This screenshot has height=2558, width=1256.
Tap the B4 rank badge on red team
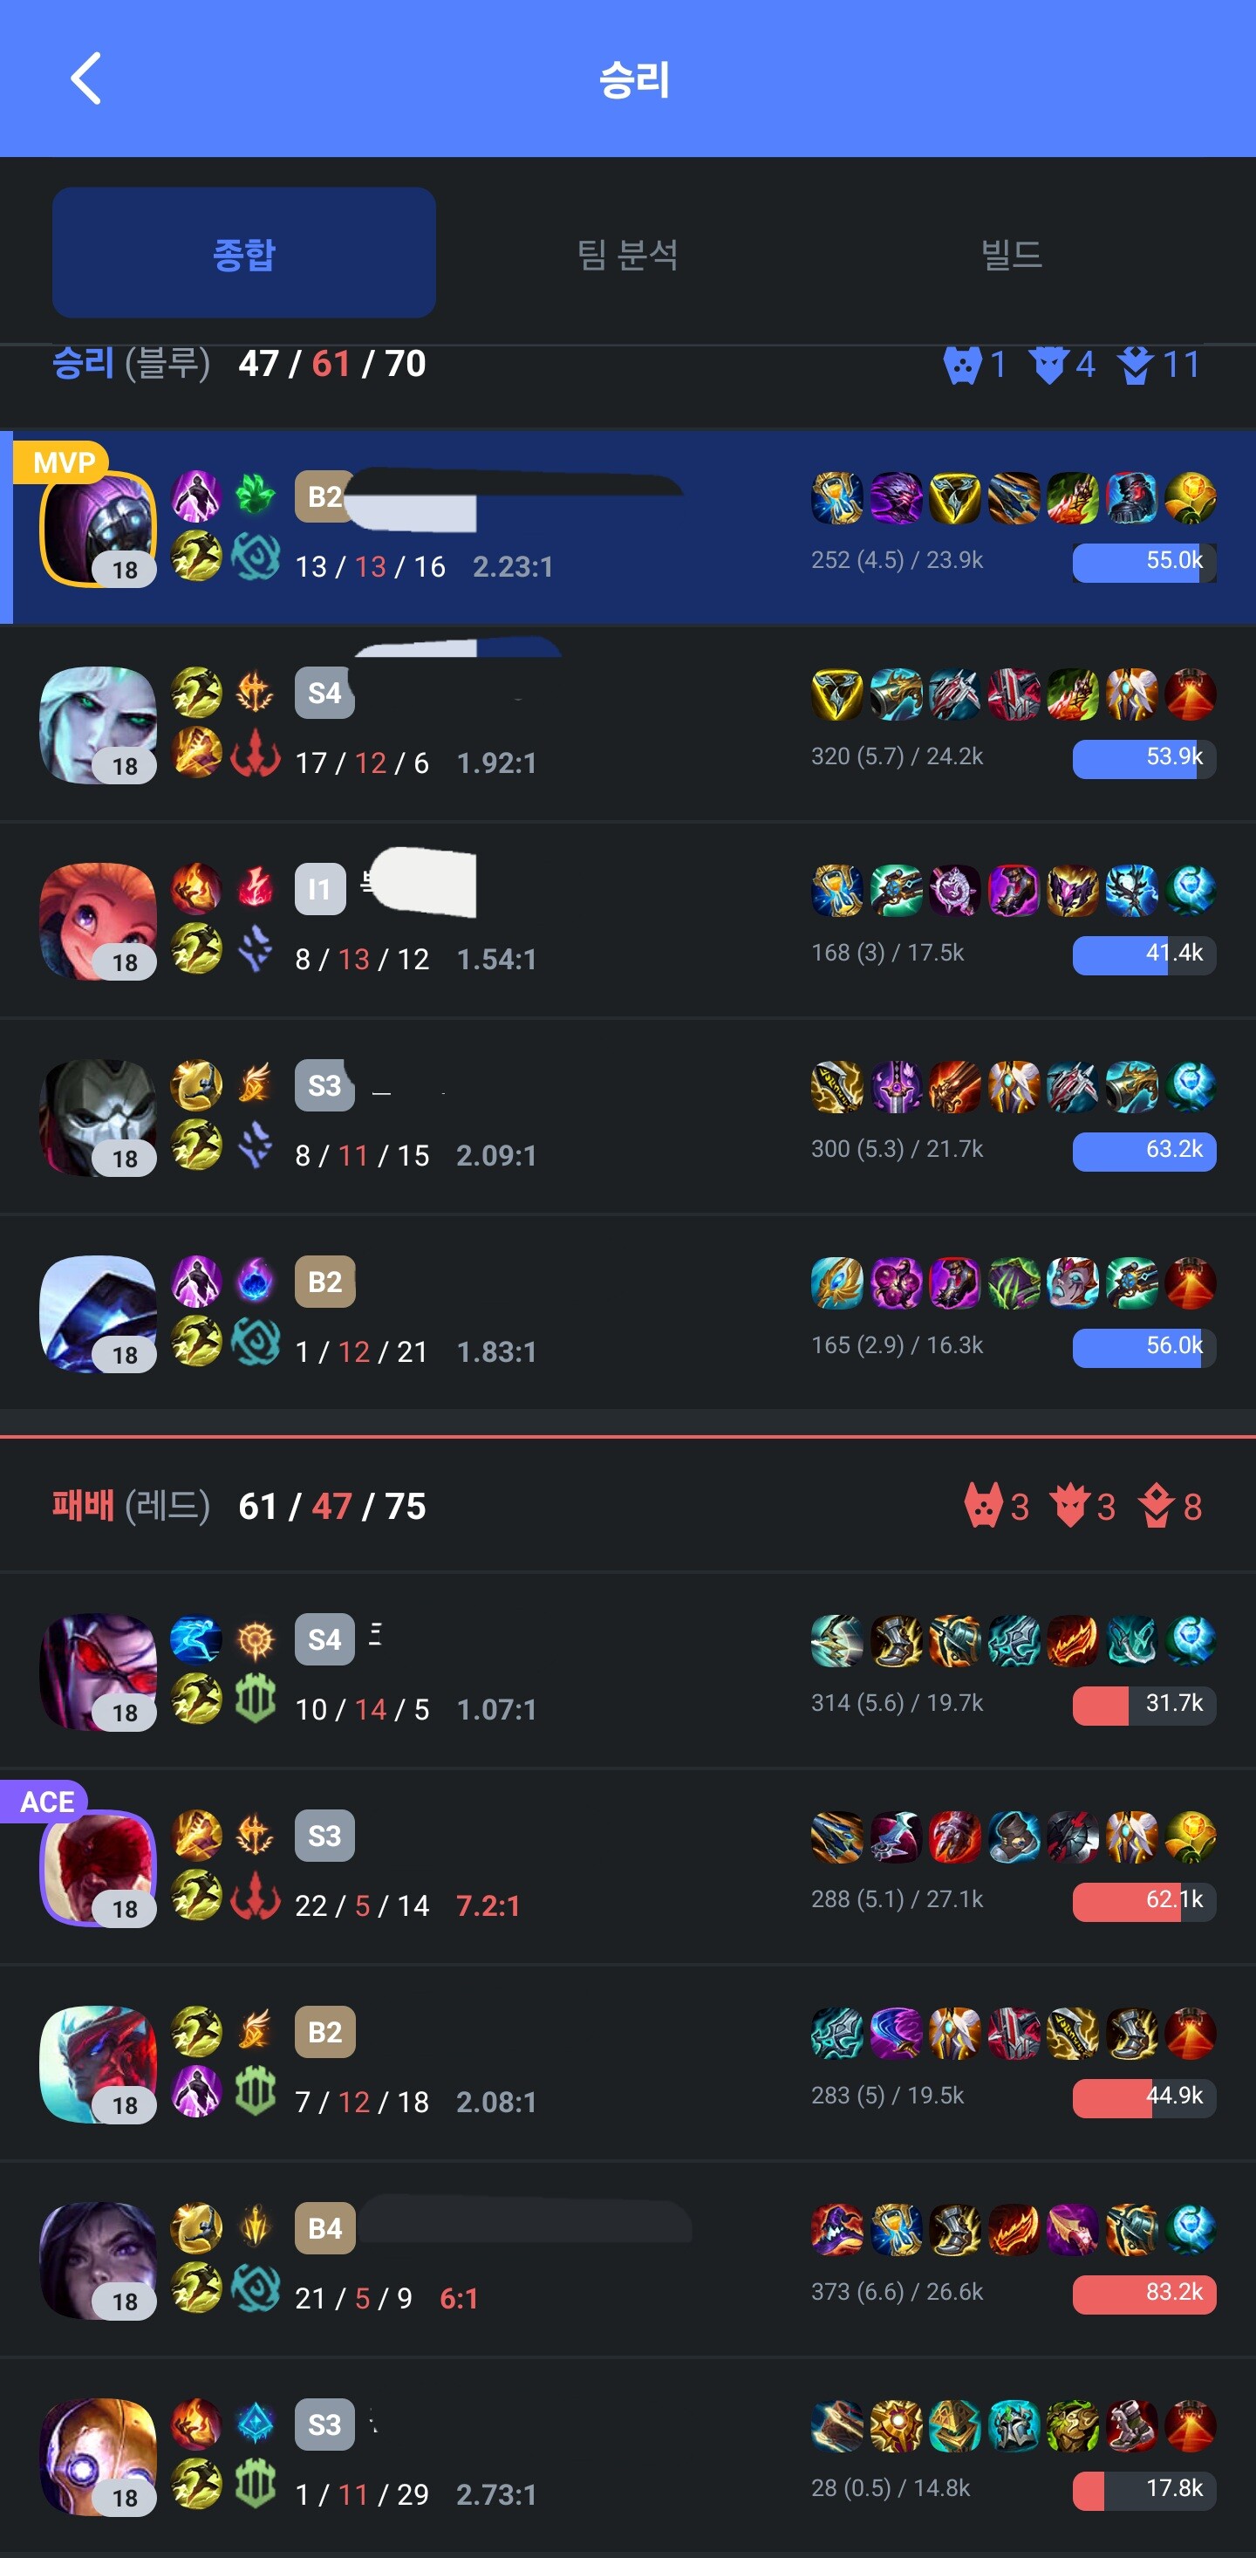(324, 2228)
